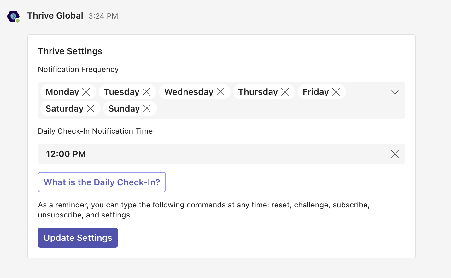Click the Thrive Global avatar icon
The width and height of the screenshot is (451, 278).
(13, 16)
